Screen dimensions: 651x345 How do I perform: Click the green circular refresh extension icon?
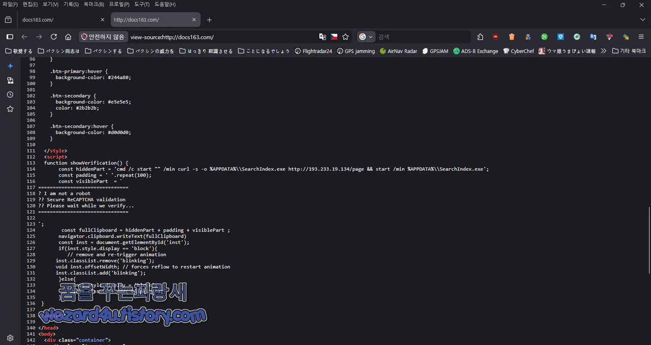(x=577, y=37)
